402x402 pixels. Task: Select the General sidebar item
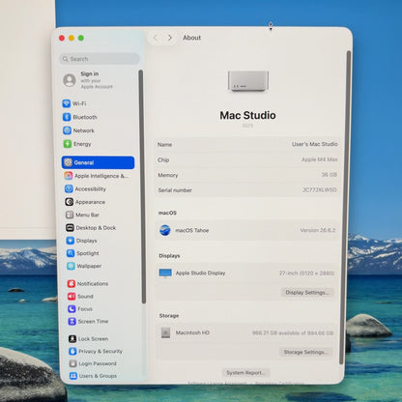98,162
